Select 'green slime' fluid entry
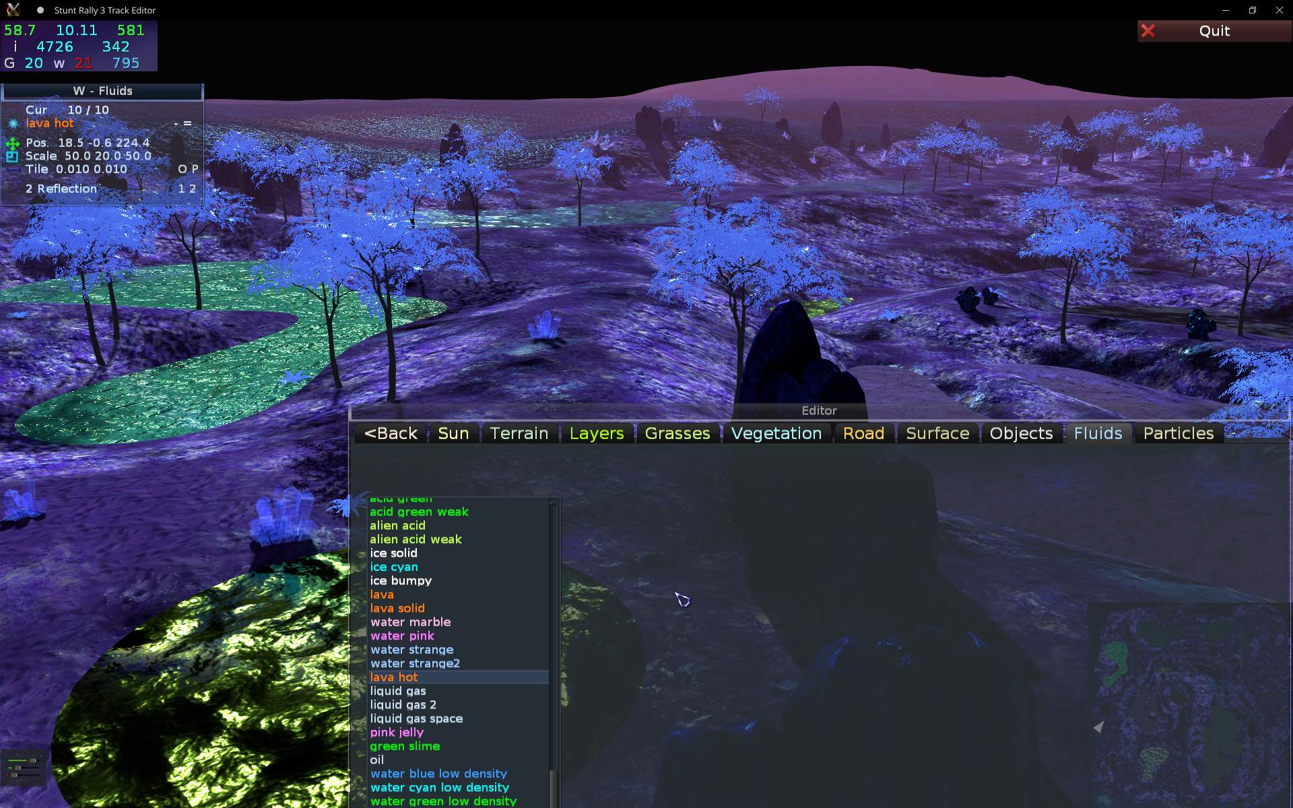The image size is (1293, 808). click(405, 746)
